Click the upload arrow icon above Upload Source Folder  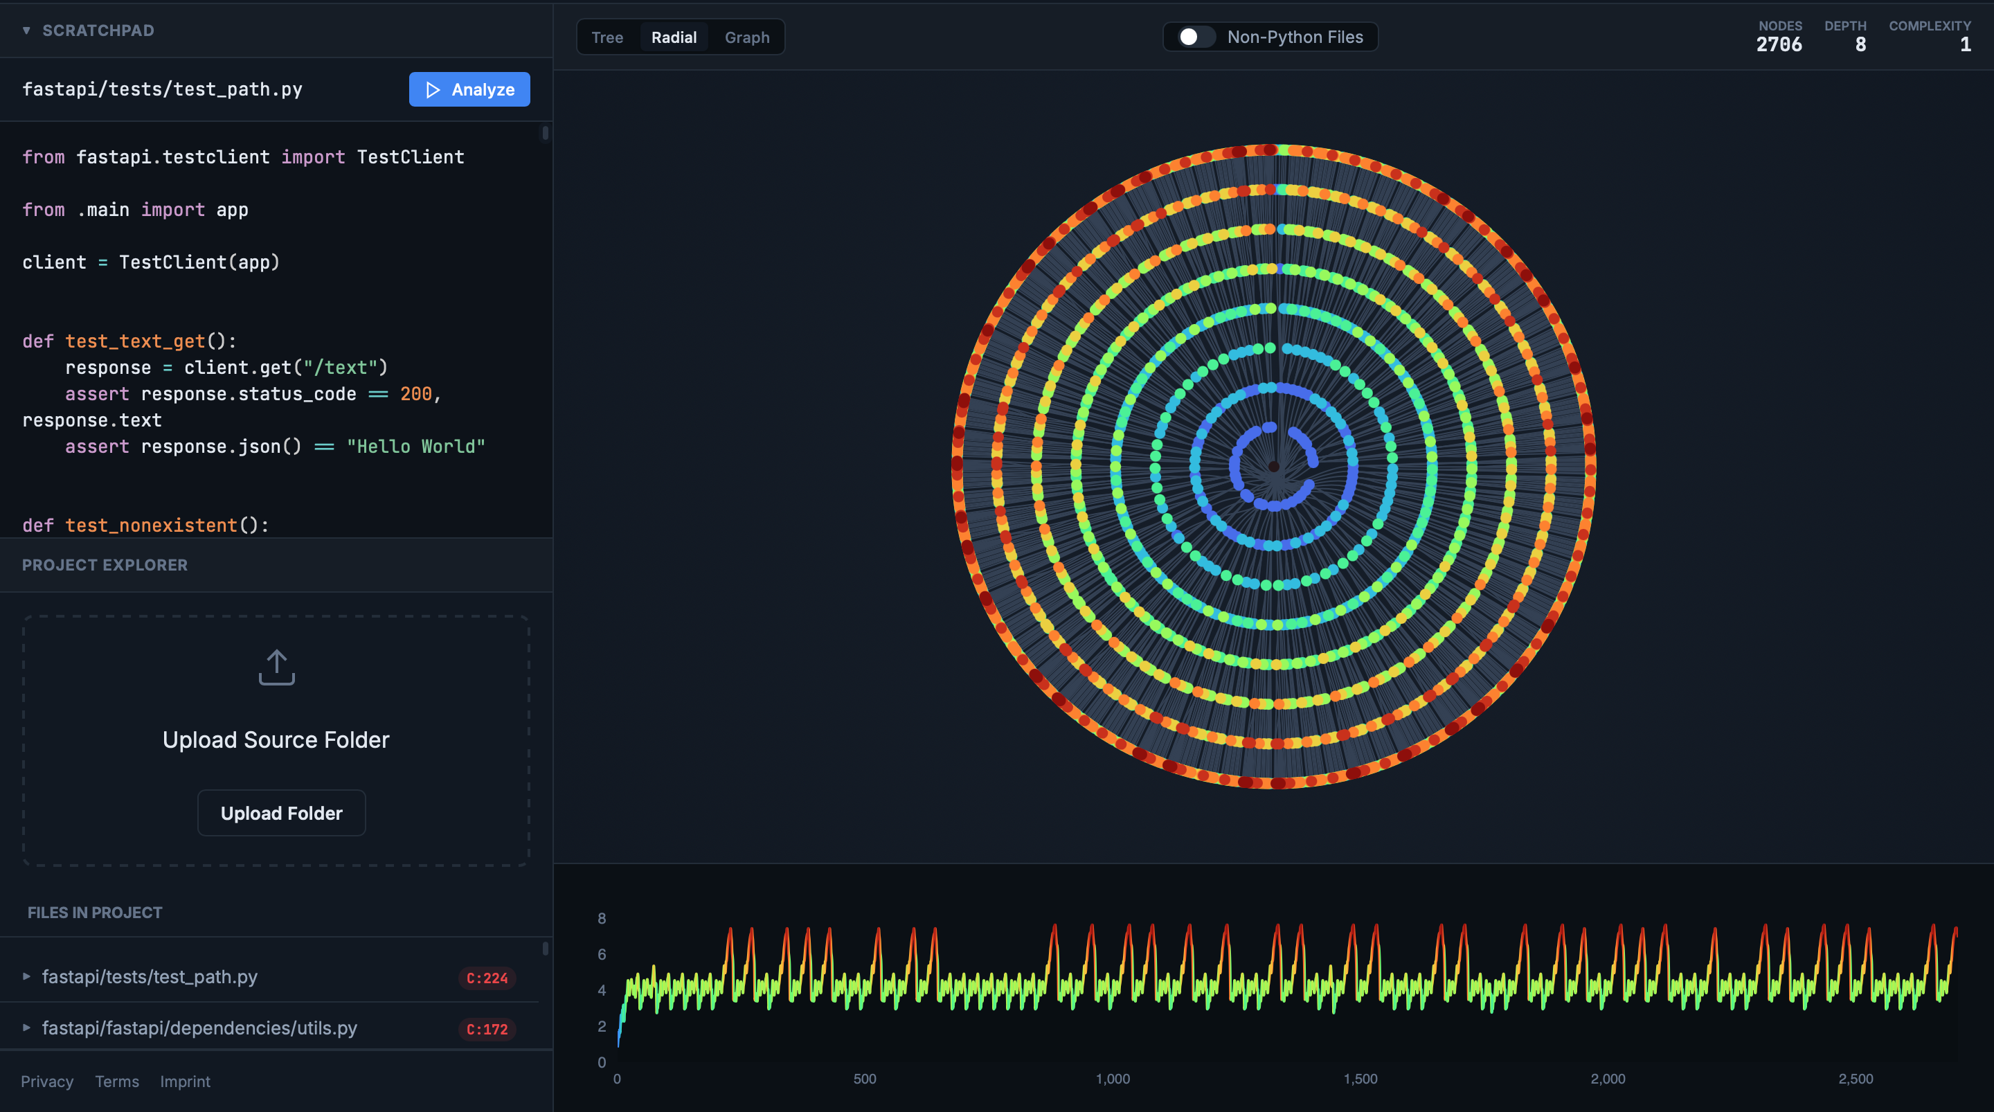pyautogui.click(x=276, y=667)
